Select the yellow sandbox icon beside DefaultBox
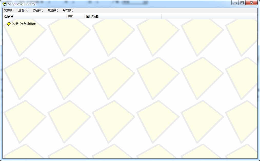Viewport: 260px width, 161px height. click(9, 24)
